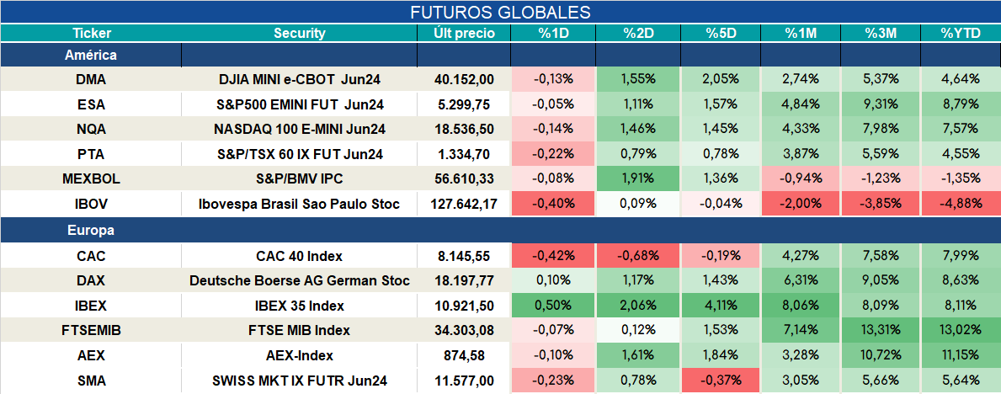Select the CAC 40 Index security cell
The image size is (1001, 394).
(x=300, y=256)
